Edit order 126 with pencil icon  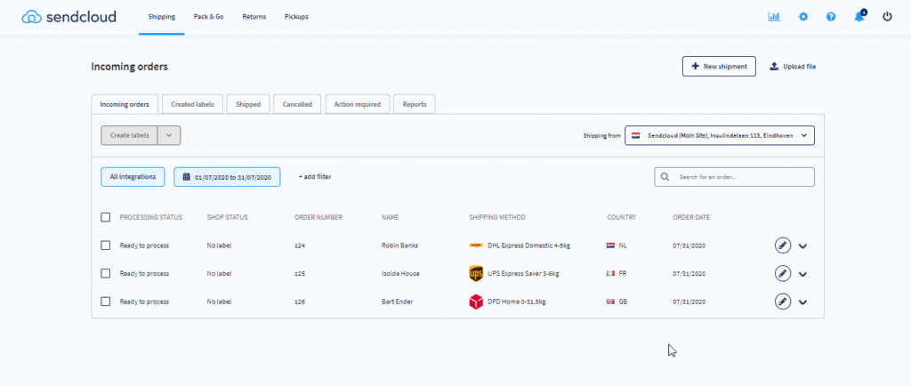[x=783, y=302]
